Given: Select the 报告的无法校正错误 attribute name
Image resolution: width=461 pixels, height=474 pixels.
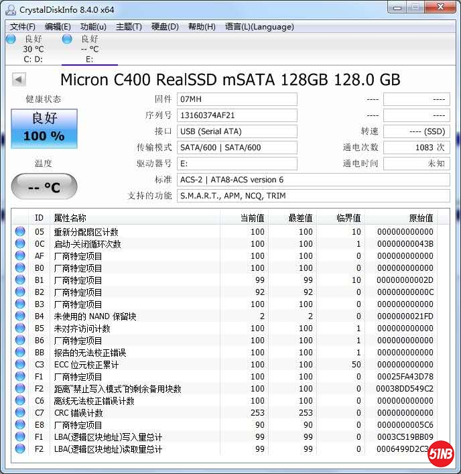Looking at the screenshot, I should 90,353.
